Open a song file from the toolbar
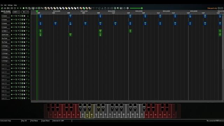The width and height of the screenshot is (224, 126). (x=5, y=8)
